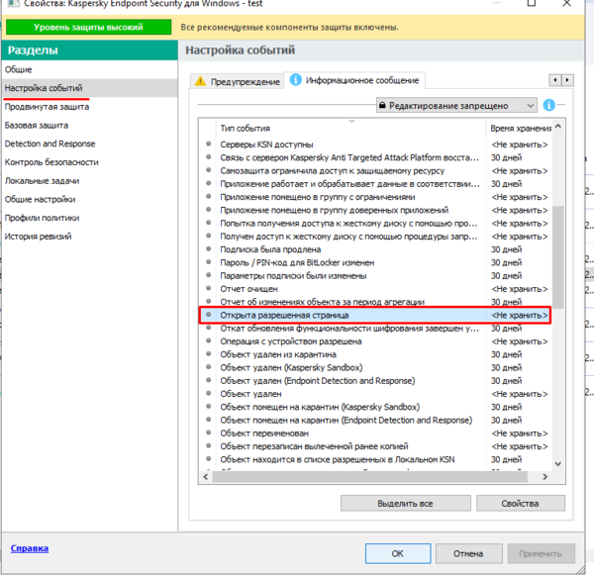The height and width of the screenshot is (576, 594).
Task: Click the bullet icon beside Объект удален из карантина
Action: pyautogui.click(x=208, y=353)
